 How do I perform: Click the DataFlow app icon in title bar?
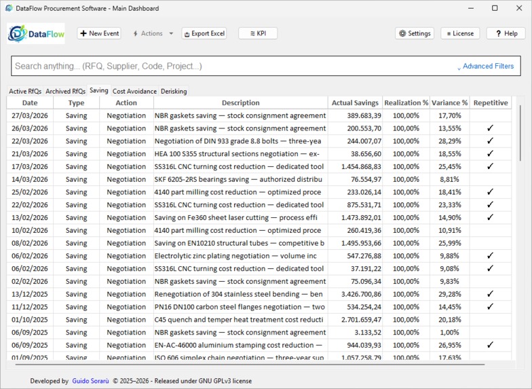9,8
